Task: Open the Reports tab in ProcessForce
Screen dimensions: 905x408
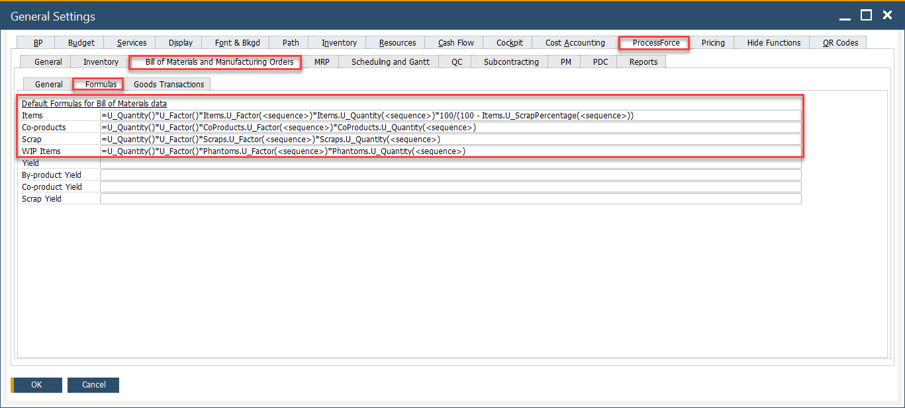Action: tap(643, 62)
